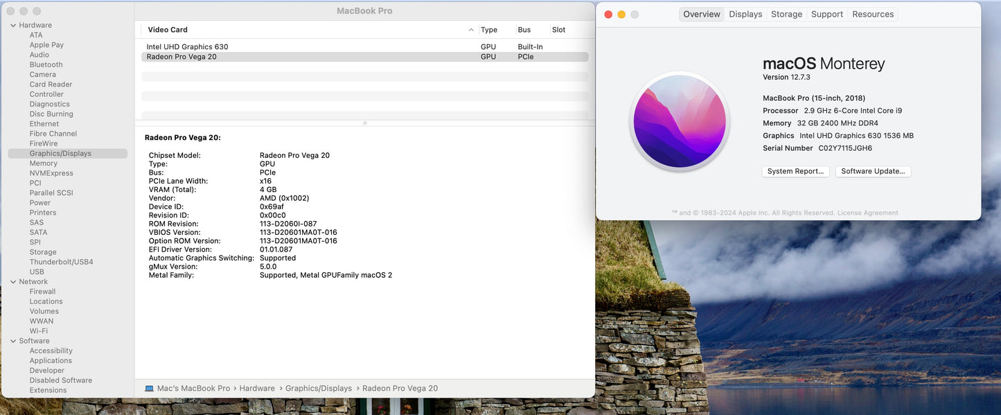This screenshot has height=415, width=1001.
Task: Go to the Resources tab
Action: [x=873, y=15]
